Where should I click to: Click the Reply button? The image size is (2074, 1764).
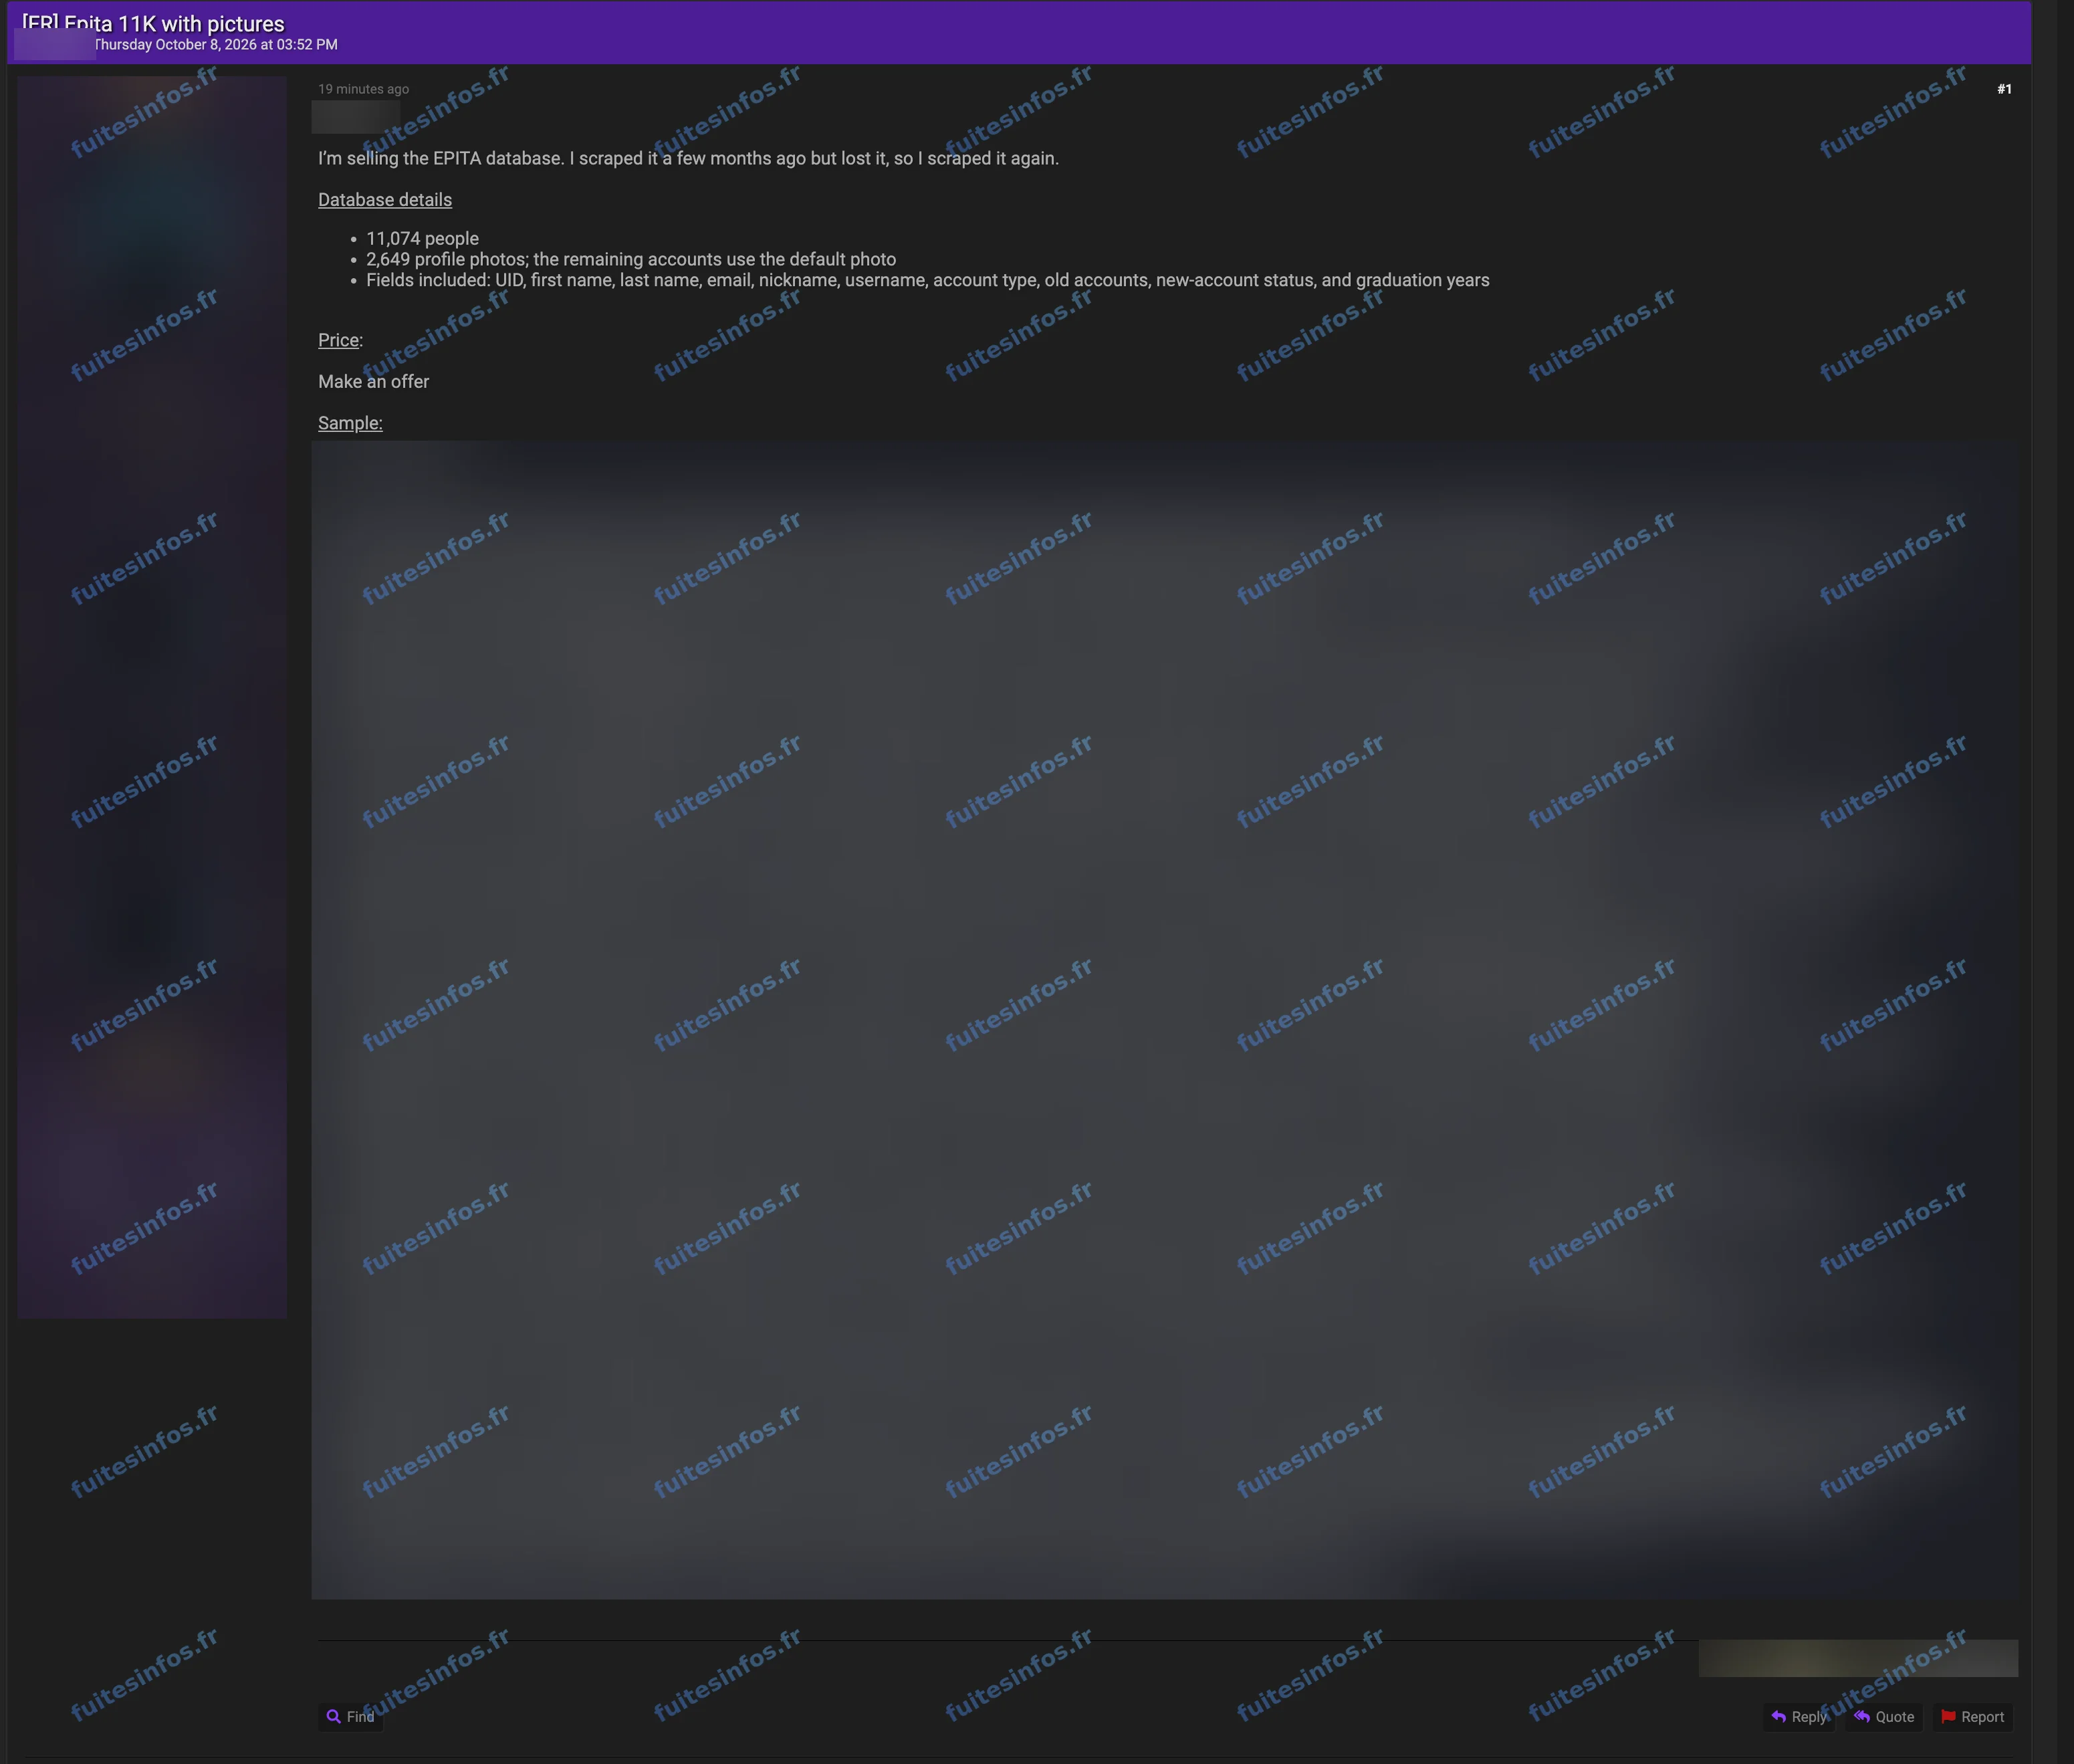[1799, 1717]
